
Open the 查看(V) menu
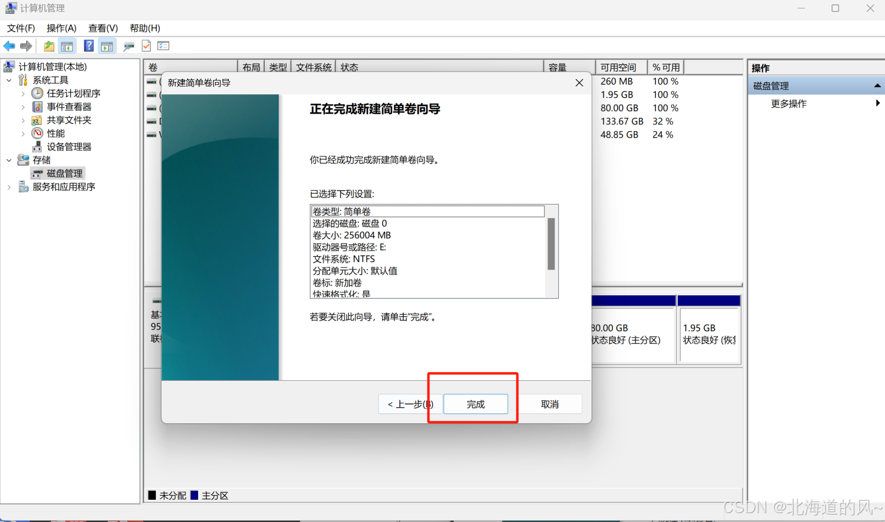pyautogui.click(x=103, y=28)
